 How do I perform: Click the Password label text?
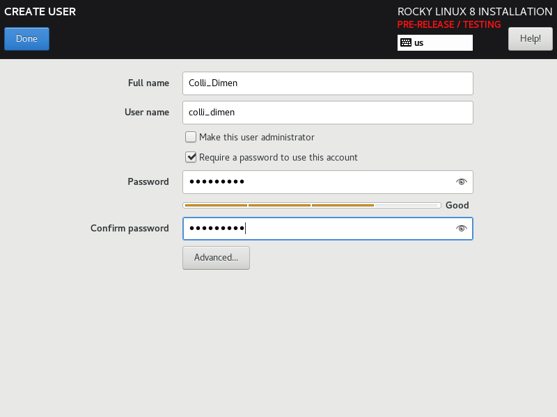148,181
